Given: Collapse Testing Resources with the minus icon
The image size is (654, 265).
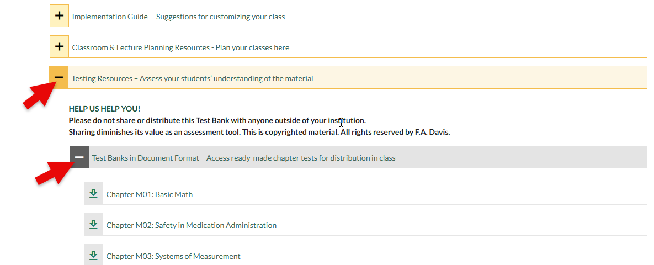Looking at the screenshot, I should pyautogui.click(x=59, y=78).
